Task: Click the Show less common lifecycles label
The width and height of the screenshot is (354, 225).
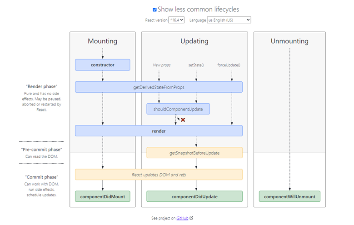Action: [x=198, y=10]
